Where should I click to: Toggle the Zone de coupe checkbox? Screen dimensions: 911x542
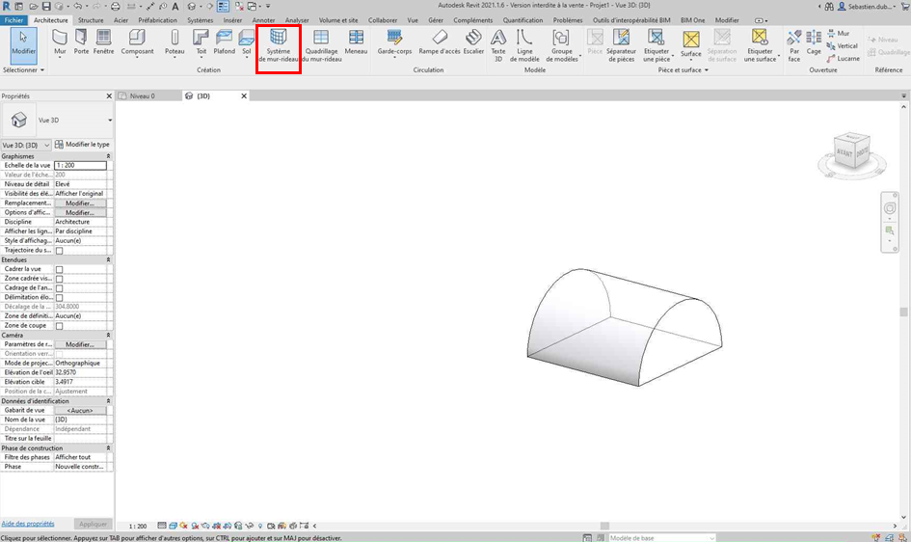tap(60, 326)
